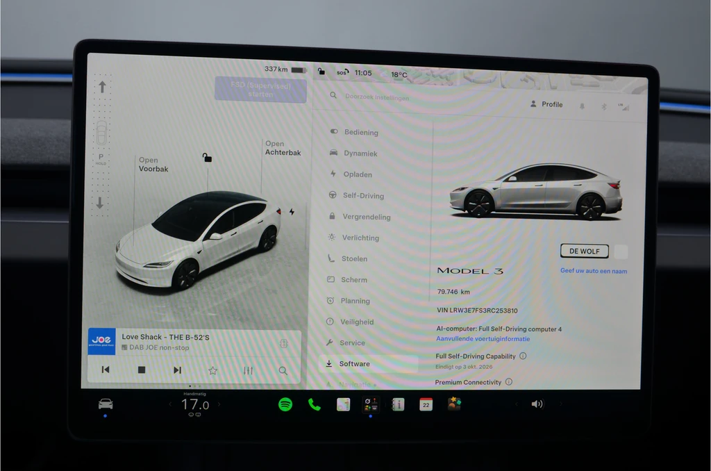Open the energy app icon next to Phone
The height and width of the screenshot is (471, 711).
click(x=343, y=404)
